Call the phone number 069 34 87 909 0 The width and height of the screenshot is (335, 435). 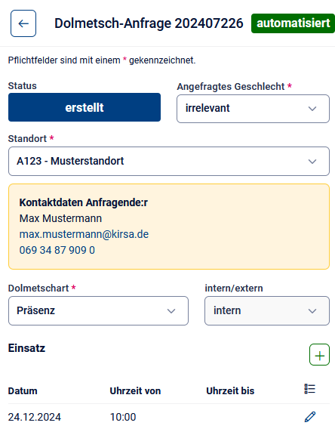(57, 250)
